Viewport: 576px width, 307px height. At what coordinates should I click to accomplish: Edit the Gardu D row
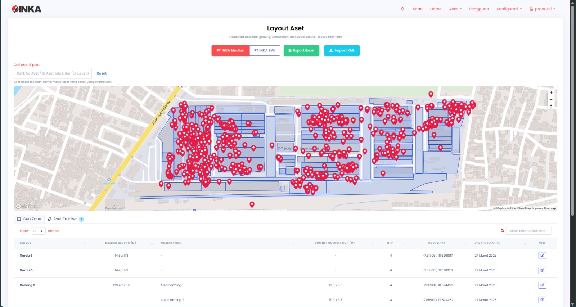(x=542, y=270)
